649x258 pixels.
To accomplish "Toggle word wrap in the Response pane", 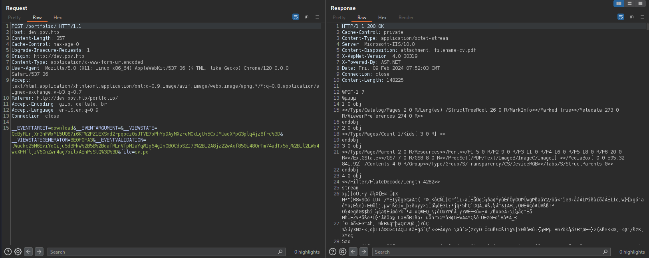I will pos(621,17).
